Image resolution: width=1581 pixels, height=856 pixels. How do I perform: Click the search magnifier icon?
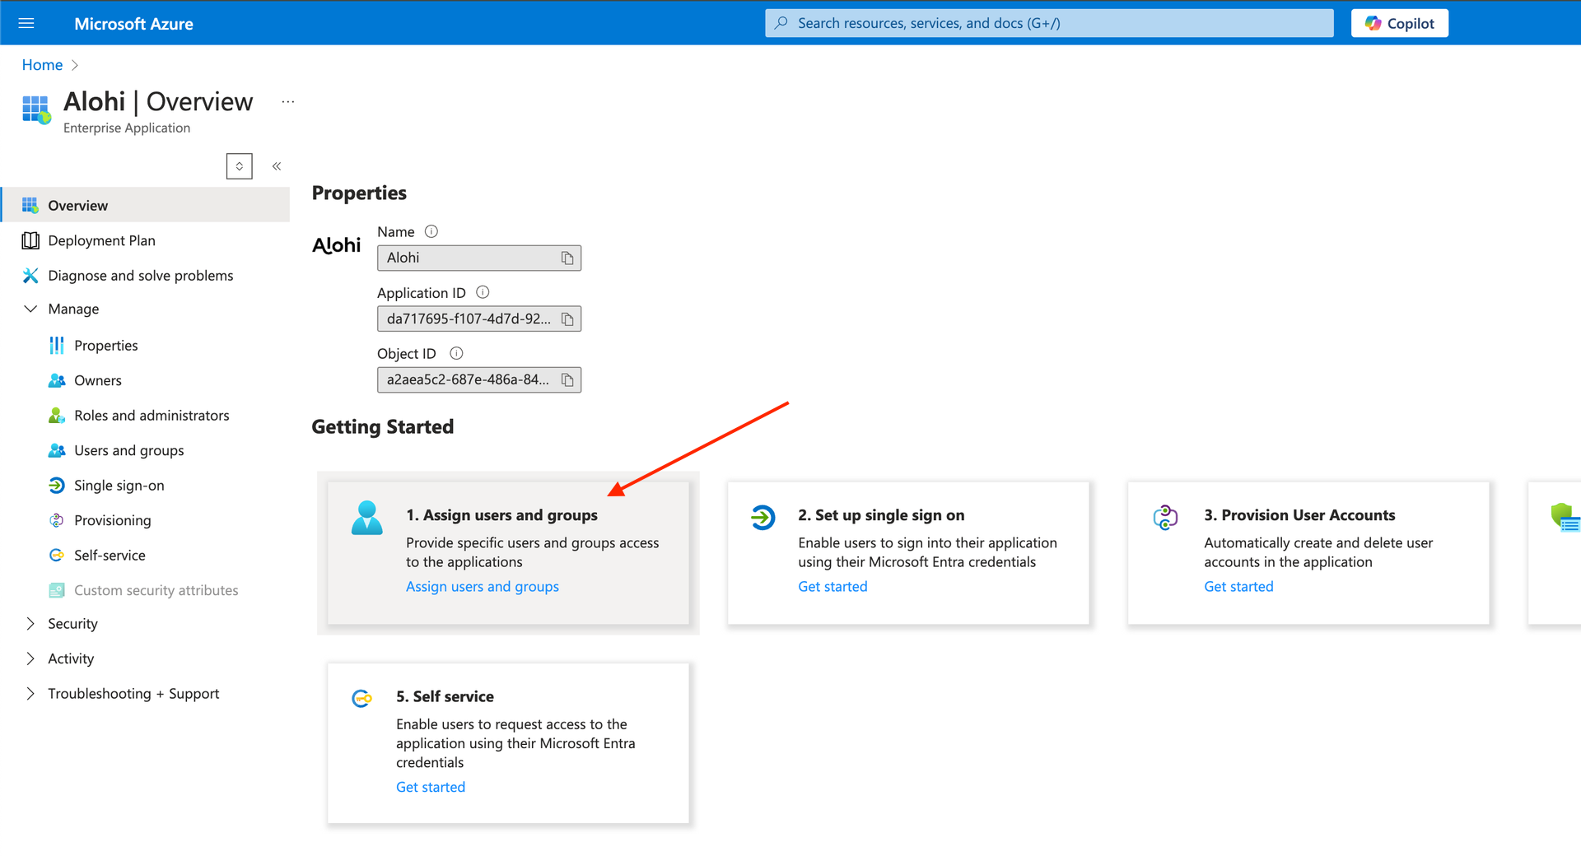point(781,23)
